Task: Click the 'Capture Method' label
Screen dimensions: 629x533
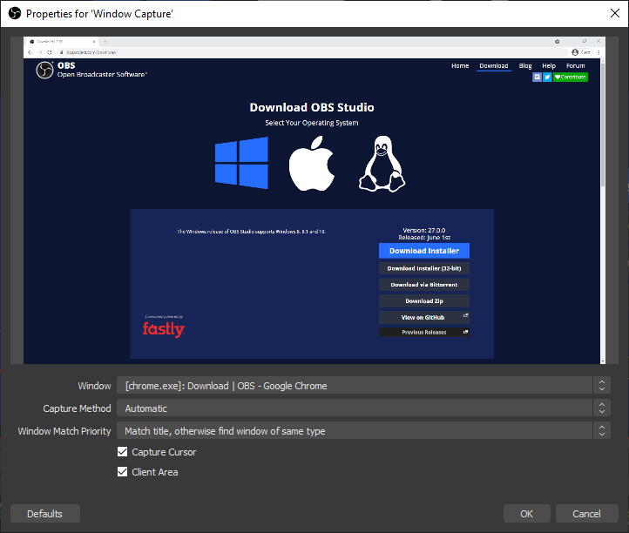Action: point(77,408)
